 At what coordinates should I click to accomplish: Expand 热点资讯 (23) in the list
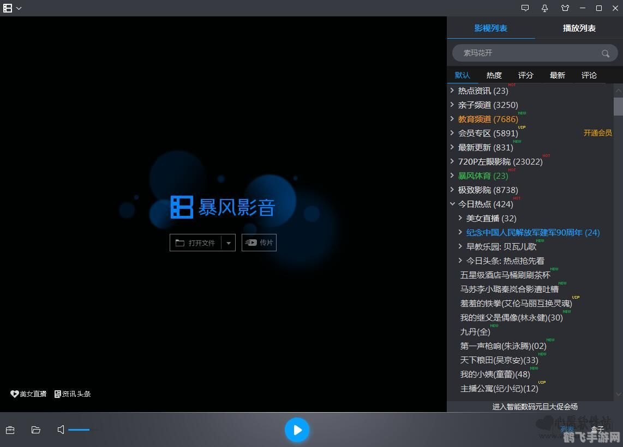click(x=453, y=90)
